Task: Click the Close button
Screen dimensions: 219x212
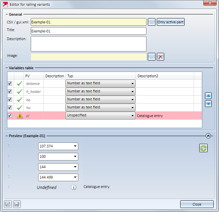Action: (x=197, y=204)
